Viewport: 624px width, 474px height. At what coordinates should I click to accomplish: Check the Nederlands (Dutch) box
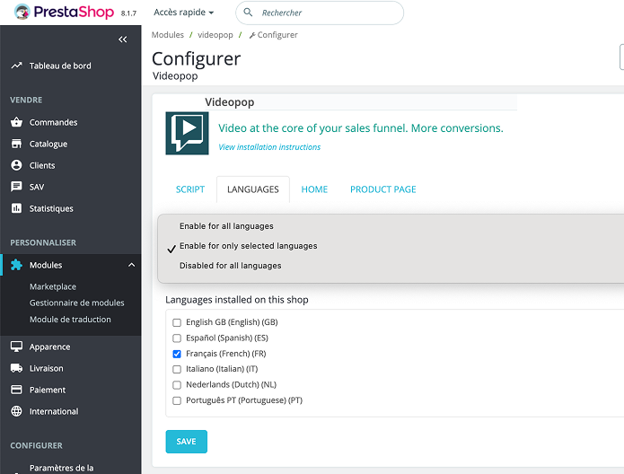[x=177, y=385]
